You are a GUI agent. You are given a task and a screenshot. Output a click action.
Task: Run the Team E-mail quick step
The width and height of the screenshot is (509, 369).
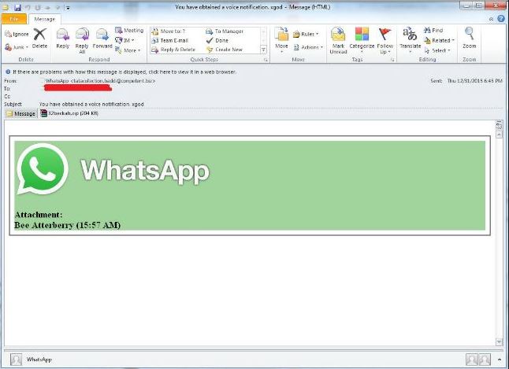pyautogui.click(x=170, y=41)
